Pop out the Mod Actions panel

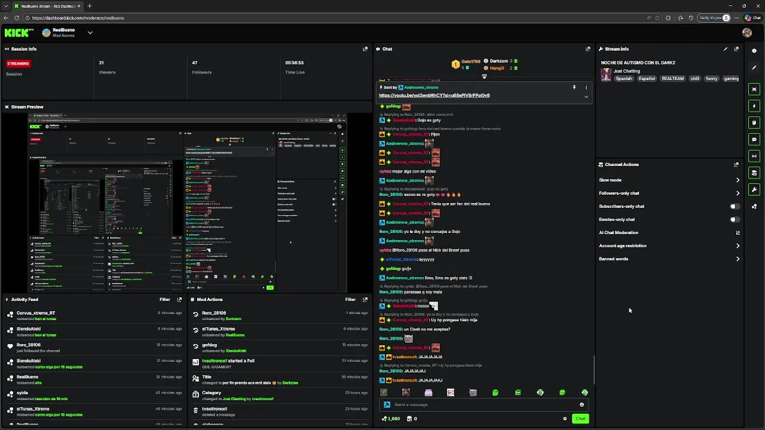[x=365, y=299]
